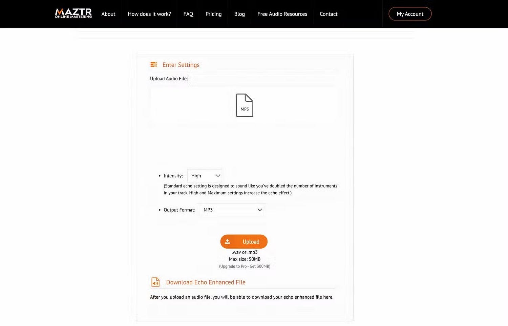
Task: Open the Blog
Action: pos(239,14)
